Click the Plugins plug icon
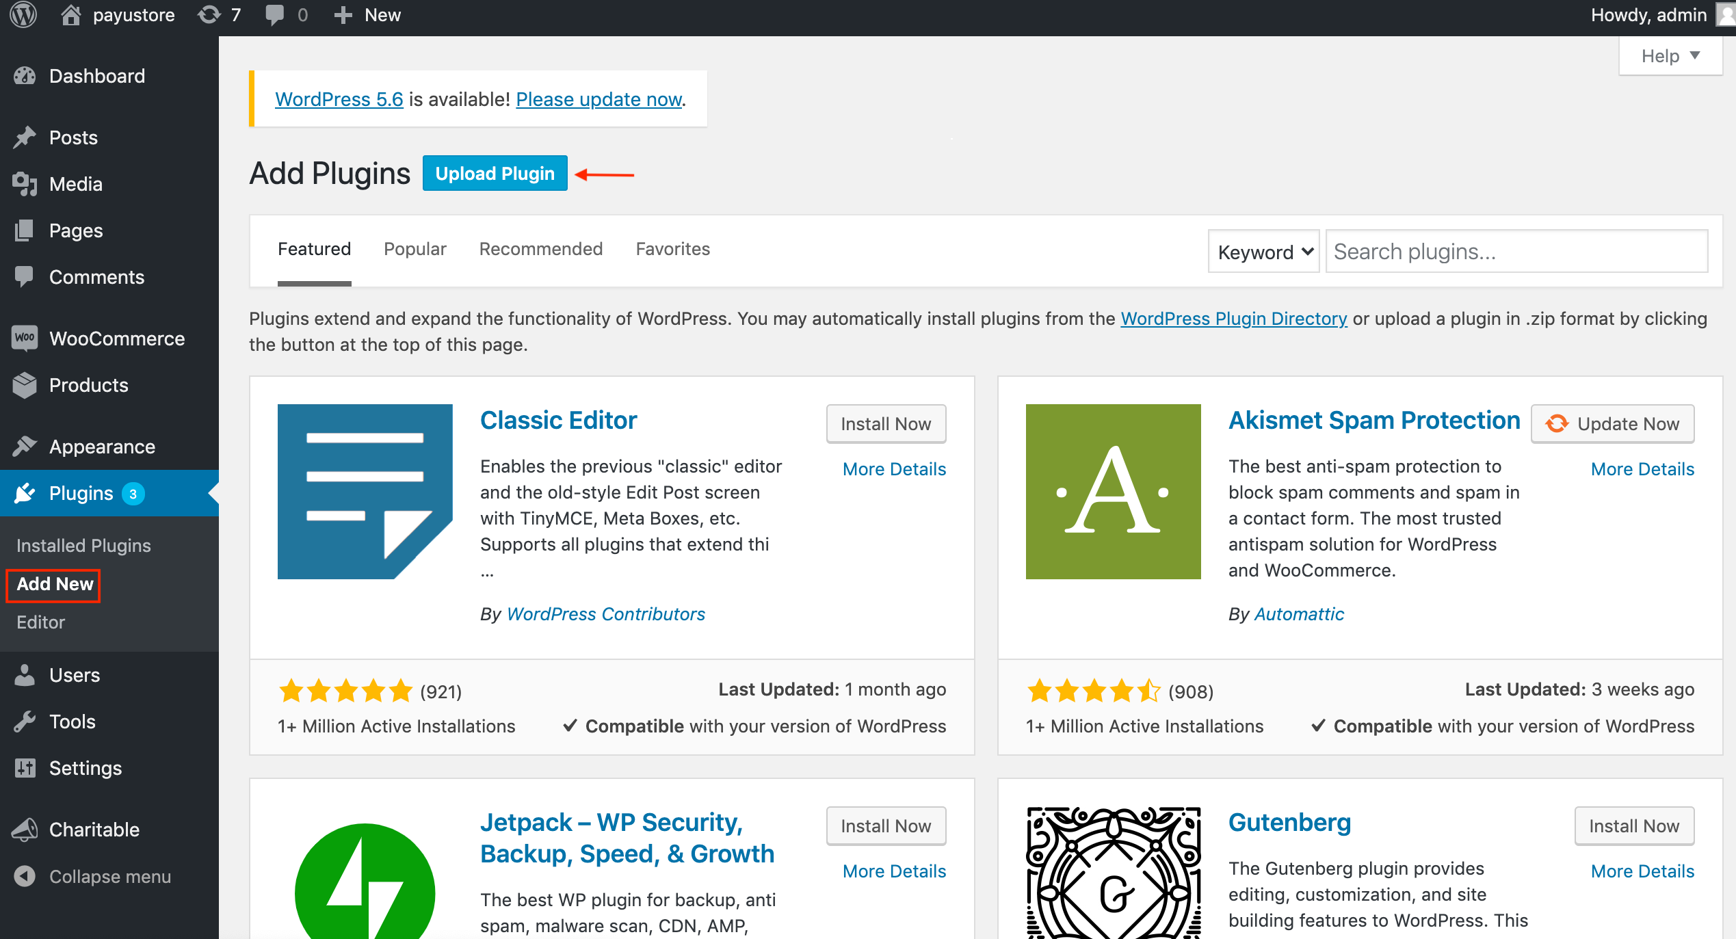The height and width of the screenshot is (939, 1736). click(25, 493)
